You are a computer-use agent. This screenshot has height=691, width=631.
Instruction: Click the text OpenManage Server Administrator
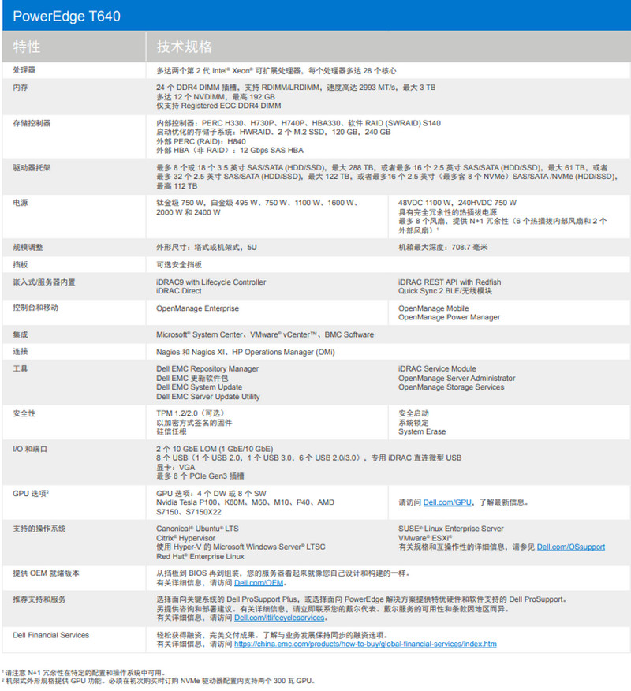tap(457, 378)
